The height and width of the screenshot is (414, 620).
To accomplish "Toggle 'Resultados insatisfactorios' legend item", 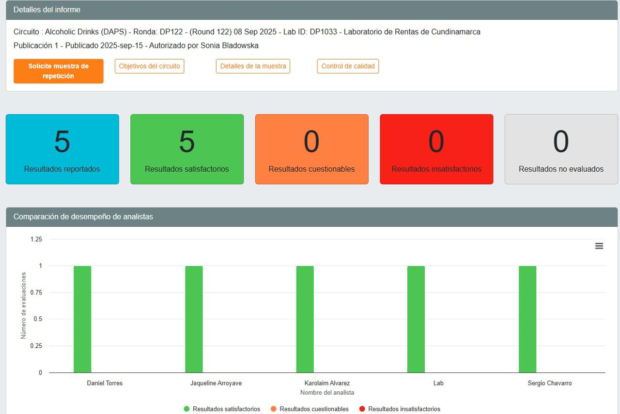I will [x=400, y=409].
